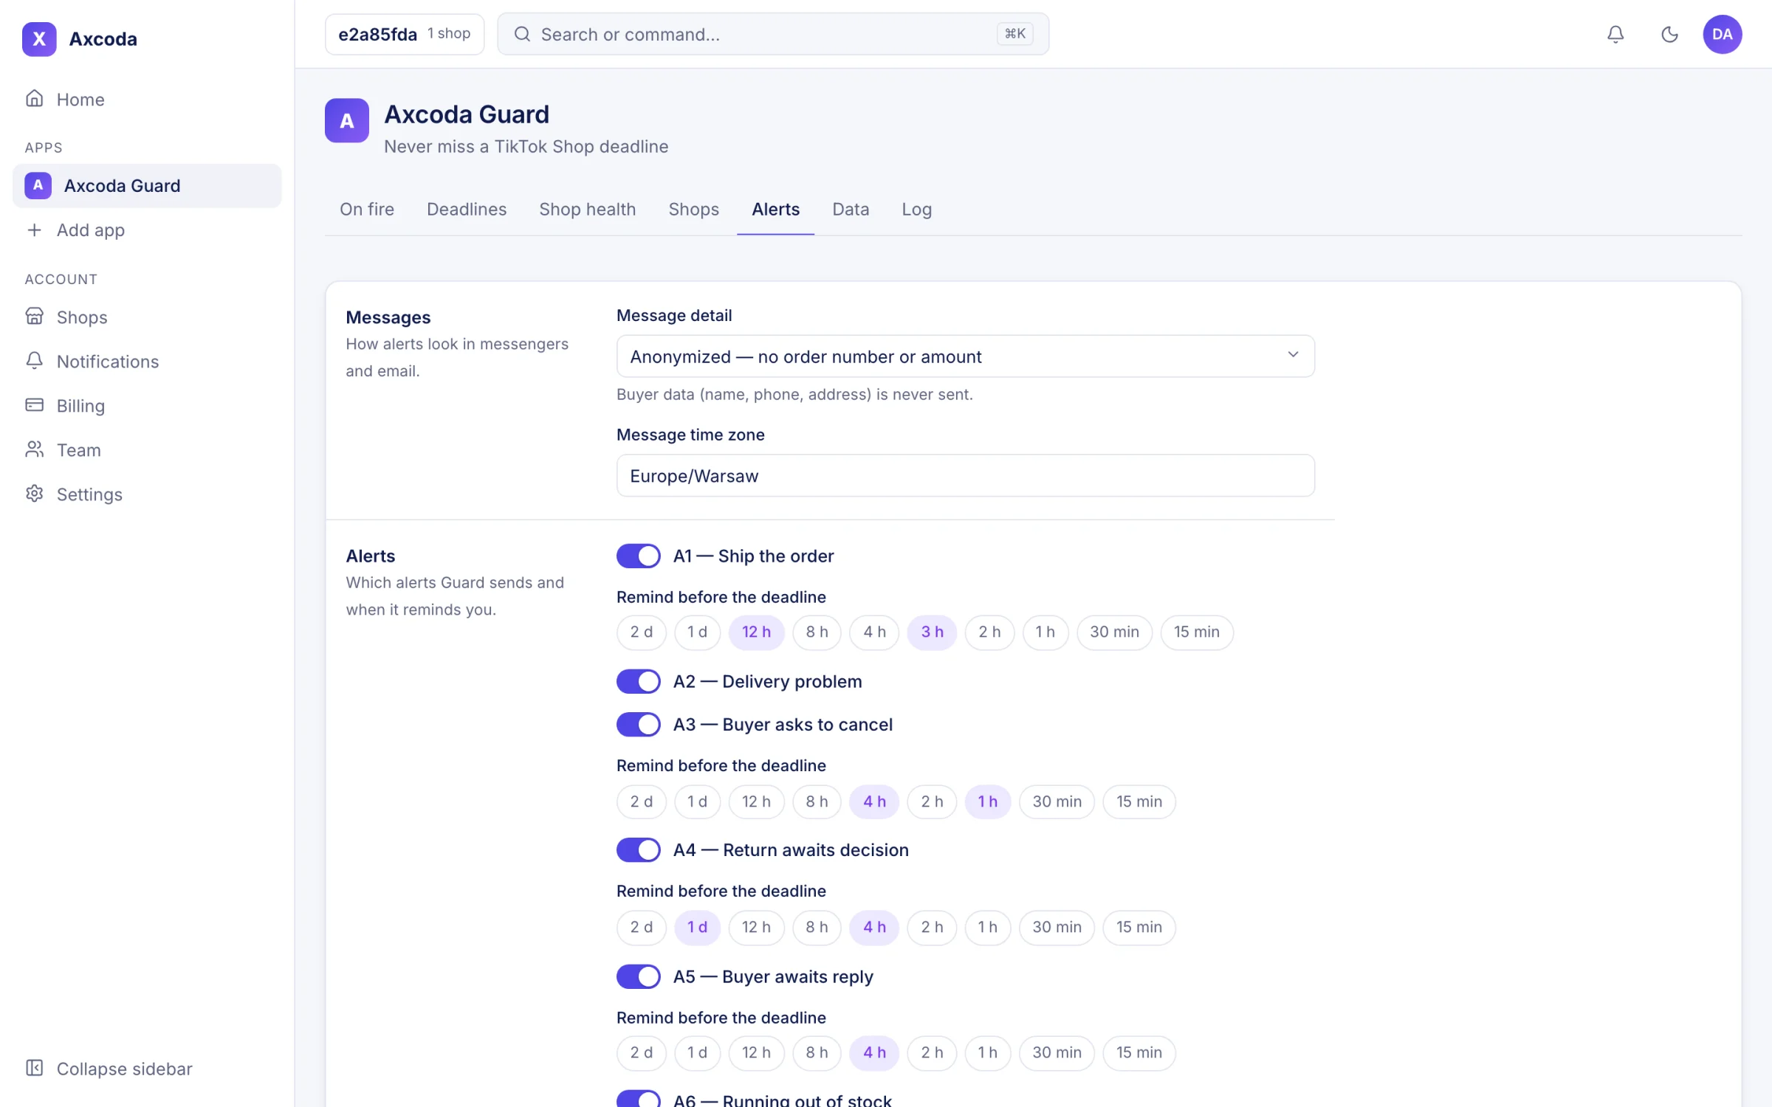Image resolution: width=1772 pixels, height=1107 pixels.
Task: Toggle A3 Buyer asks to cancel
Action: [x=639, y=724]
